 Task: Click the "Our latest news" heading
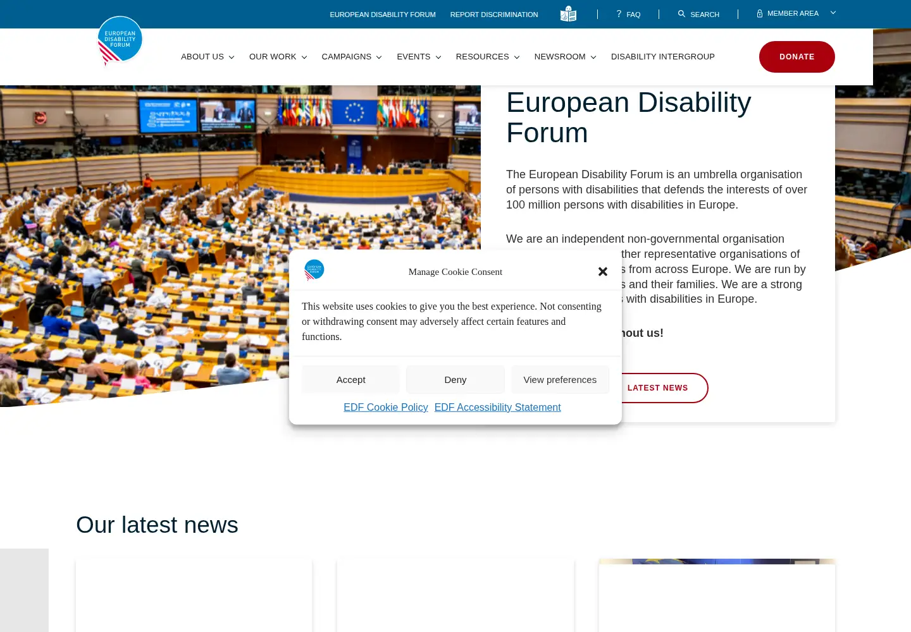coord(157,525)
